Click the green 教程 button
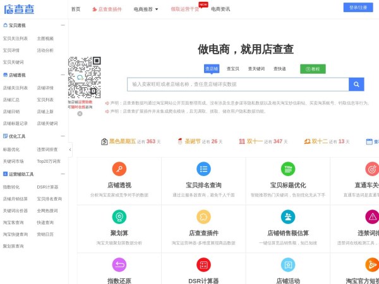The image size is (379, 284). 313,69
